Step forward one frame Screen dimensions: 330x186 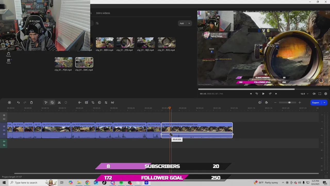(x=270, y=94)
